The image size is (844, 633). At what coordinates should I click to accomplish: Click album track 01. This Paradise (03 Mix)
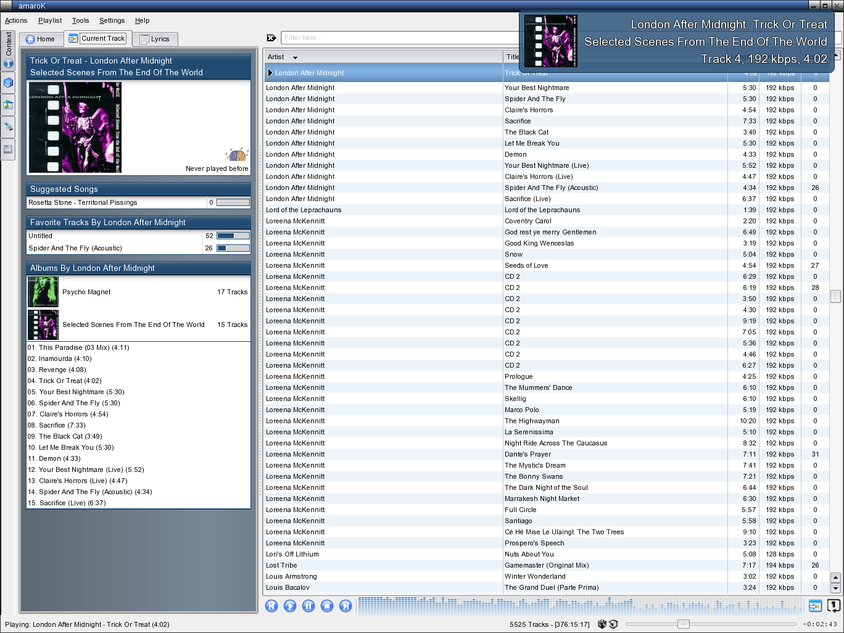pyautogui.click(x=78, y=347)
